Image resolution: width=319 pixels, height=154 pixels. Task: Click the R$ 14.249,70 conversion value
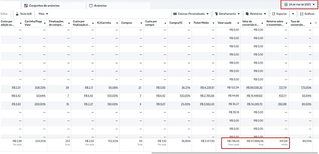click(255, 104)
